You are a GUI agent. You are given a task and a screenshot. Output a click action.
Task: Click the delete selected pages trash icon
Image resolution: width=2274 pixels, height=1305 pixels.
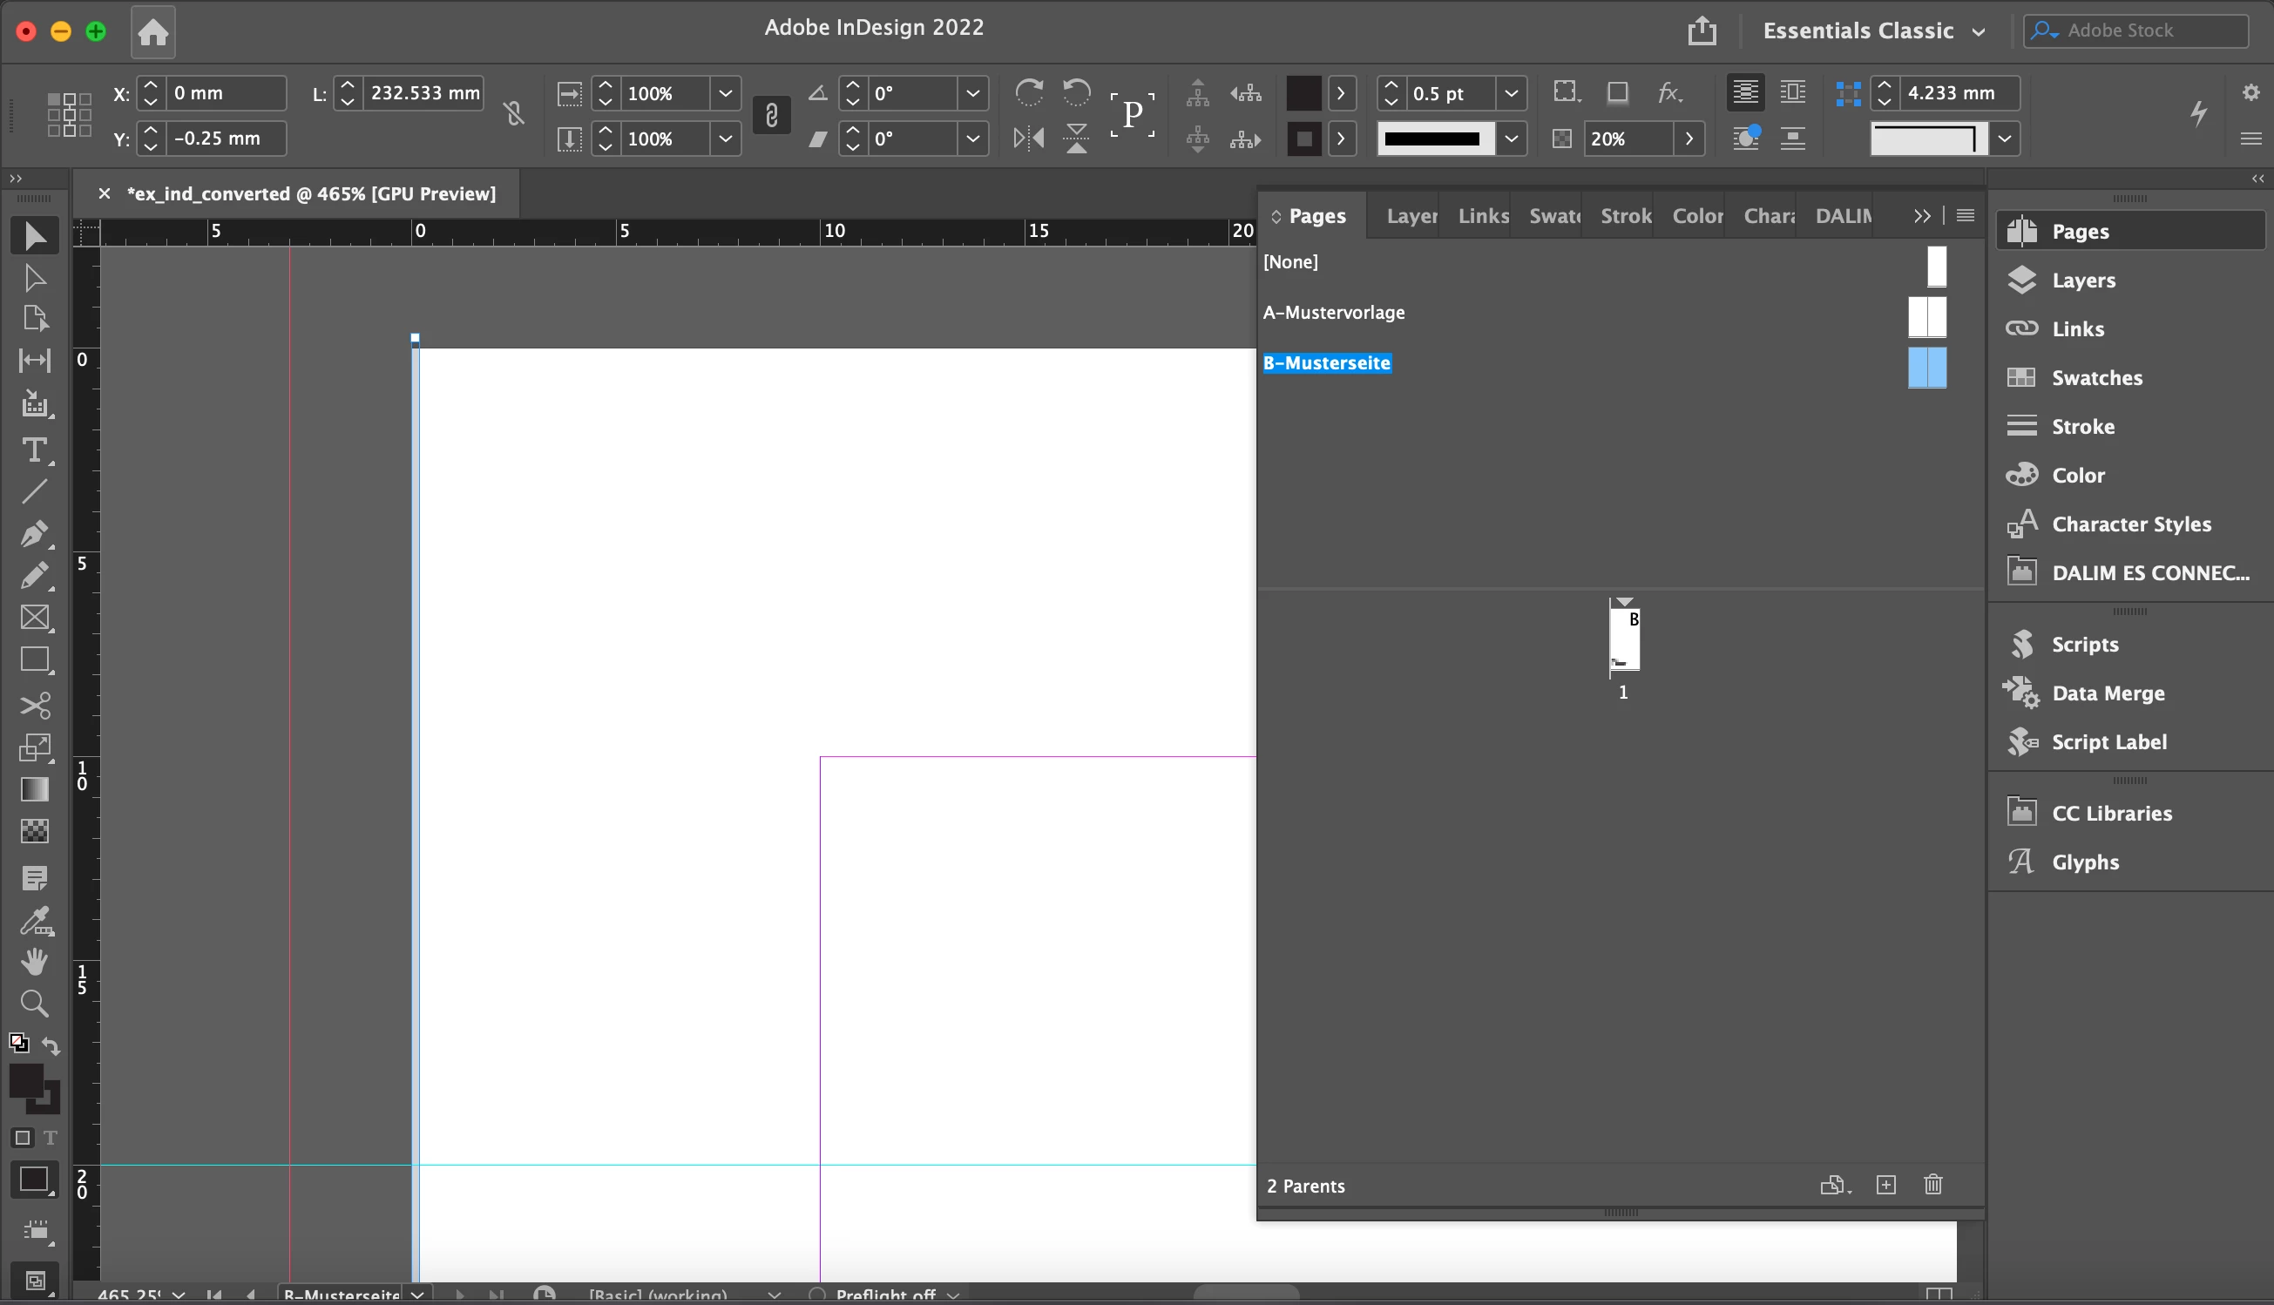[x=1932, y=1185]
